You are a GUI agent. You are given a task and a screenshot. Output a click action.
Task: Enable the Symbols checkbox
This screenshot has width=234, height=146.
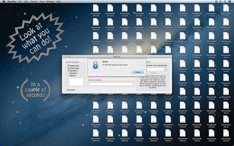(x=68, y=73)
